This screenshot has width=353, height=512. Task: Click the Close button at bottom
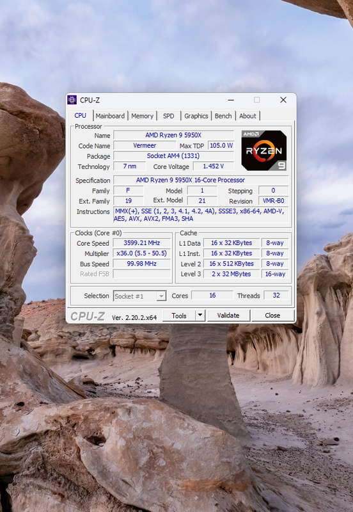(272, 316)
